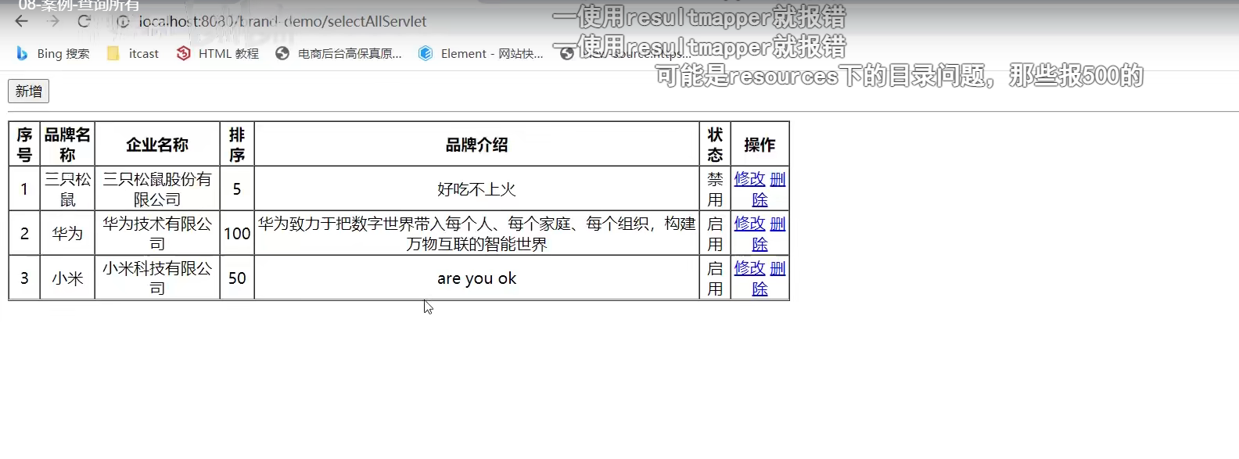Select the 操作 column header

coord(760,145)
